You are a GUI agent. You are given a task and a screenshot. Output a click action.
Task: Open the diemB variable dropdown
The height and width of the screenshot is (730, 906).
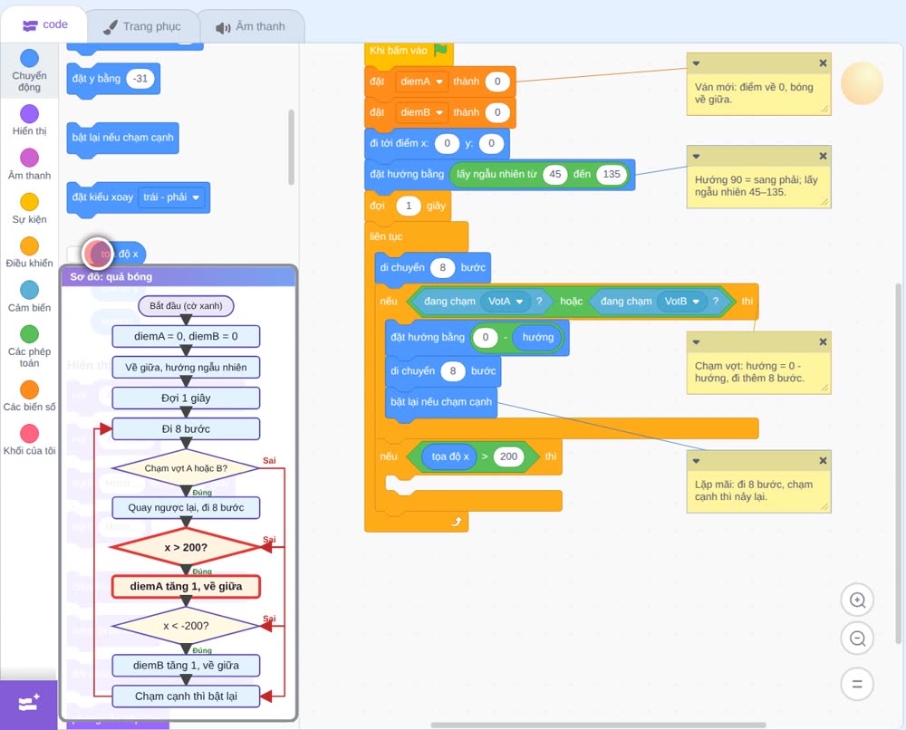(422, 112)
